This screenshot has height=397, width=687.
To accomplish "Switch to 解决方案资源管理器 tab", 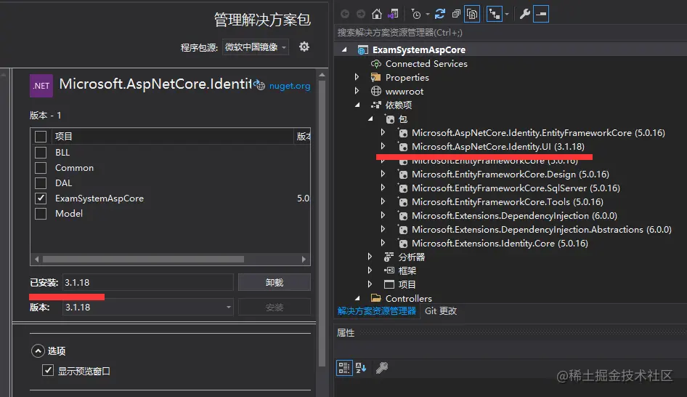I will pyautogui.click(x=377, y=311).
